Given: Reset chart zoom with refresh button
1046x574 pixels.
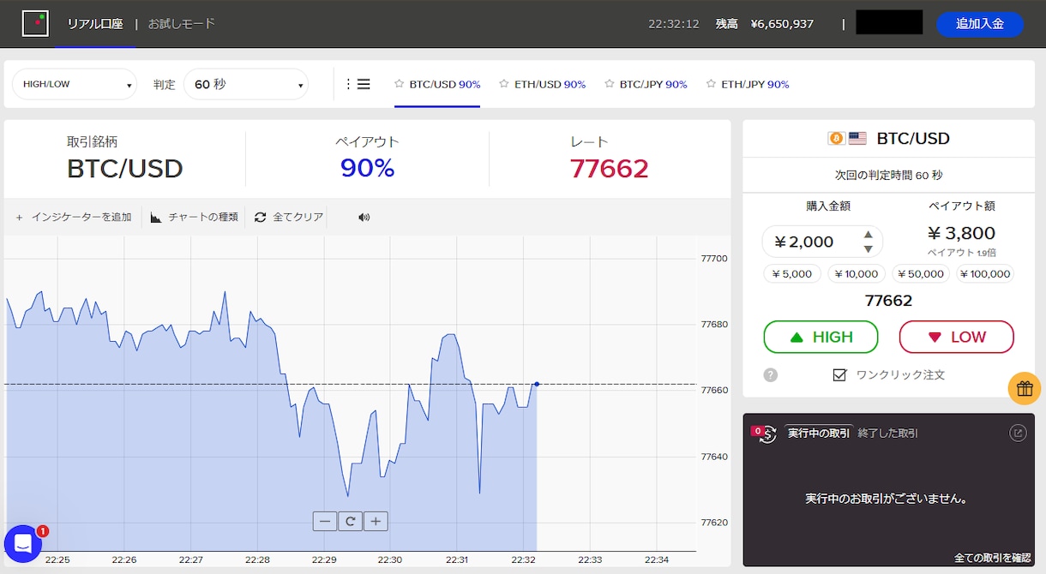Looking at the screenshot, I should click(x=350, y=521).
